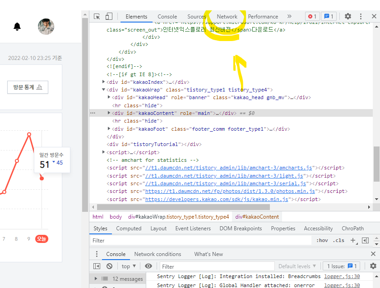Open the DOM Breakpoints pane tab

pyautogui.click(x=241, y=229)
